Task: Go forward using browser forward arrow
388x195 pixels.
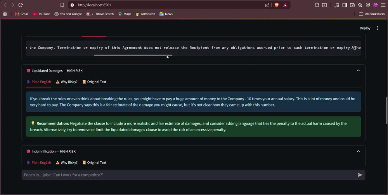Action: click(13, 5)
